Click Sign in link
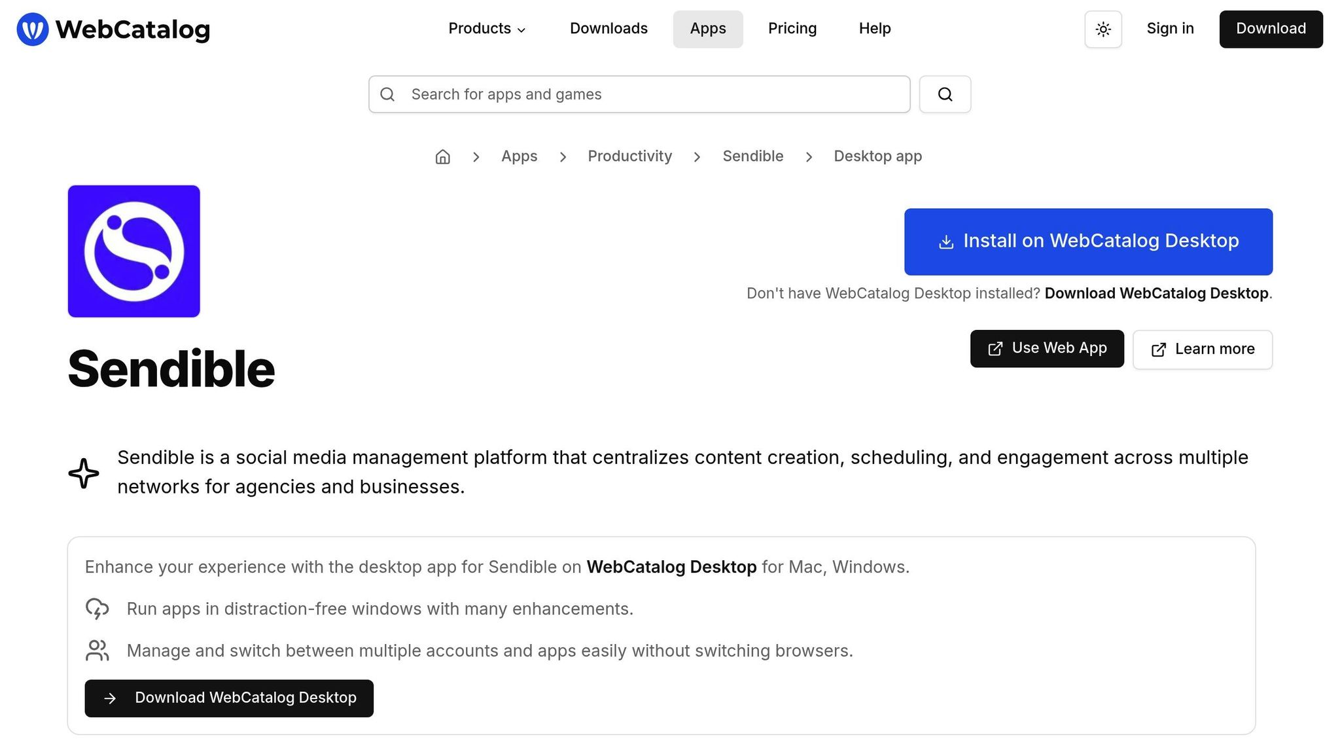Screen dimensions: 1340x754 coord(1170,29)
